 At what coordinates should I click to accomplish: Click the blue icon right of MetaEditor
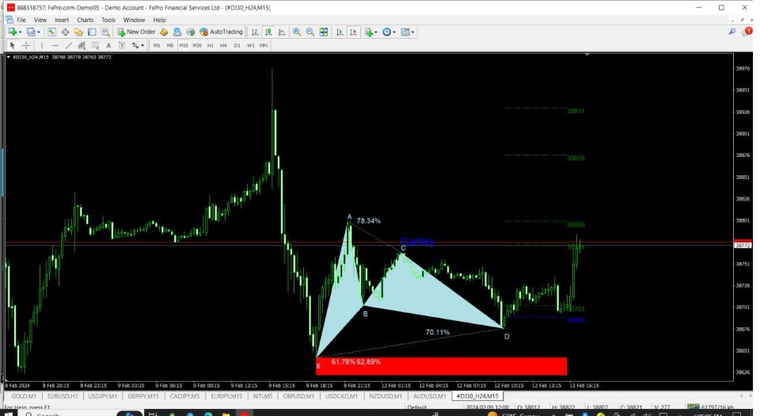(x=177, y=32)
